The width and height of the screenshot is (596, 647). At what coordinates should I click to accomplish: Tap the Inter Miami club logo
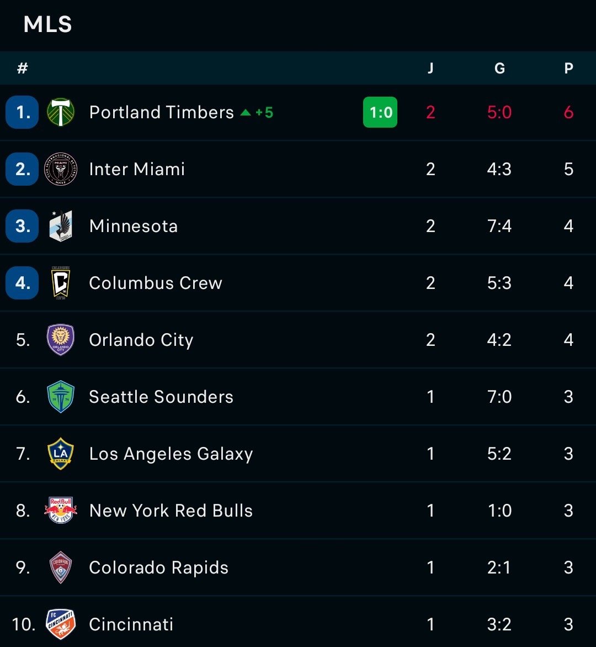61,169
